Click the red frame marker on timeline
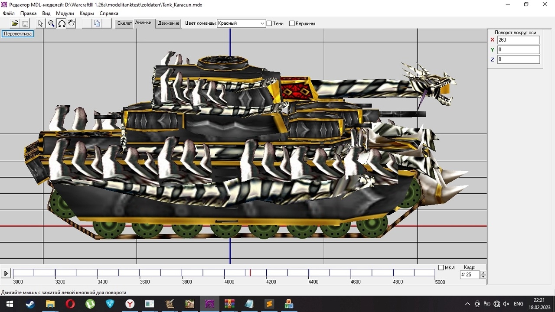This screenshot has height=312, width=555. coord(250,273)
